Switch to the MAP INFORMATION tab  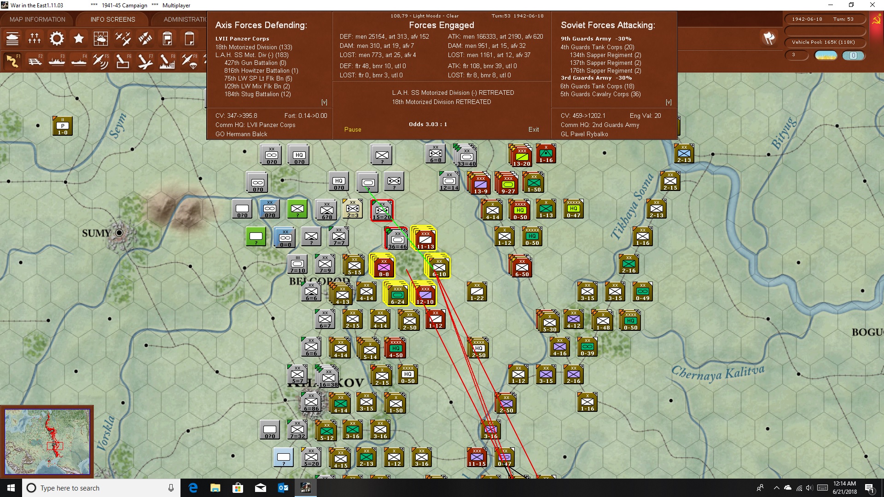pyautogui.click(x=37, y=19)
